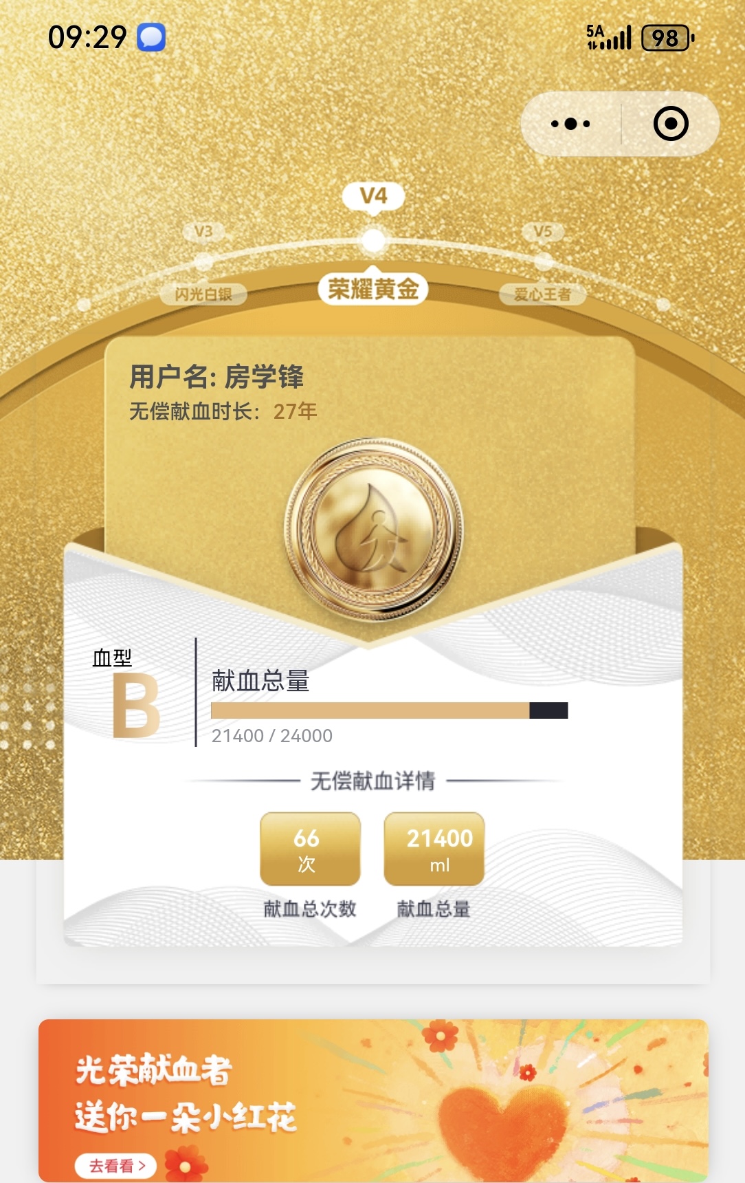Tap the gold blood-drop medal coin
745x1183 pixels.
tap(374, 529)
